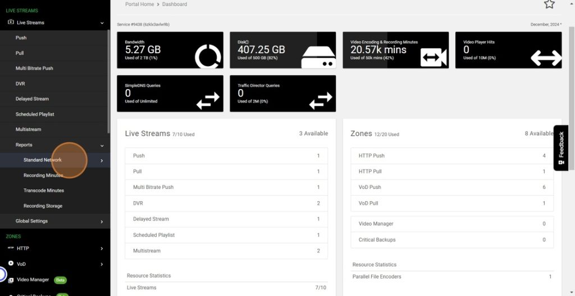
Task: Expand the VoD zones menu
Action: click(102, 264)
